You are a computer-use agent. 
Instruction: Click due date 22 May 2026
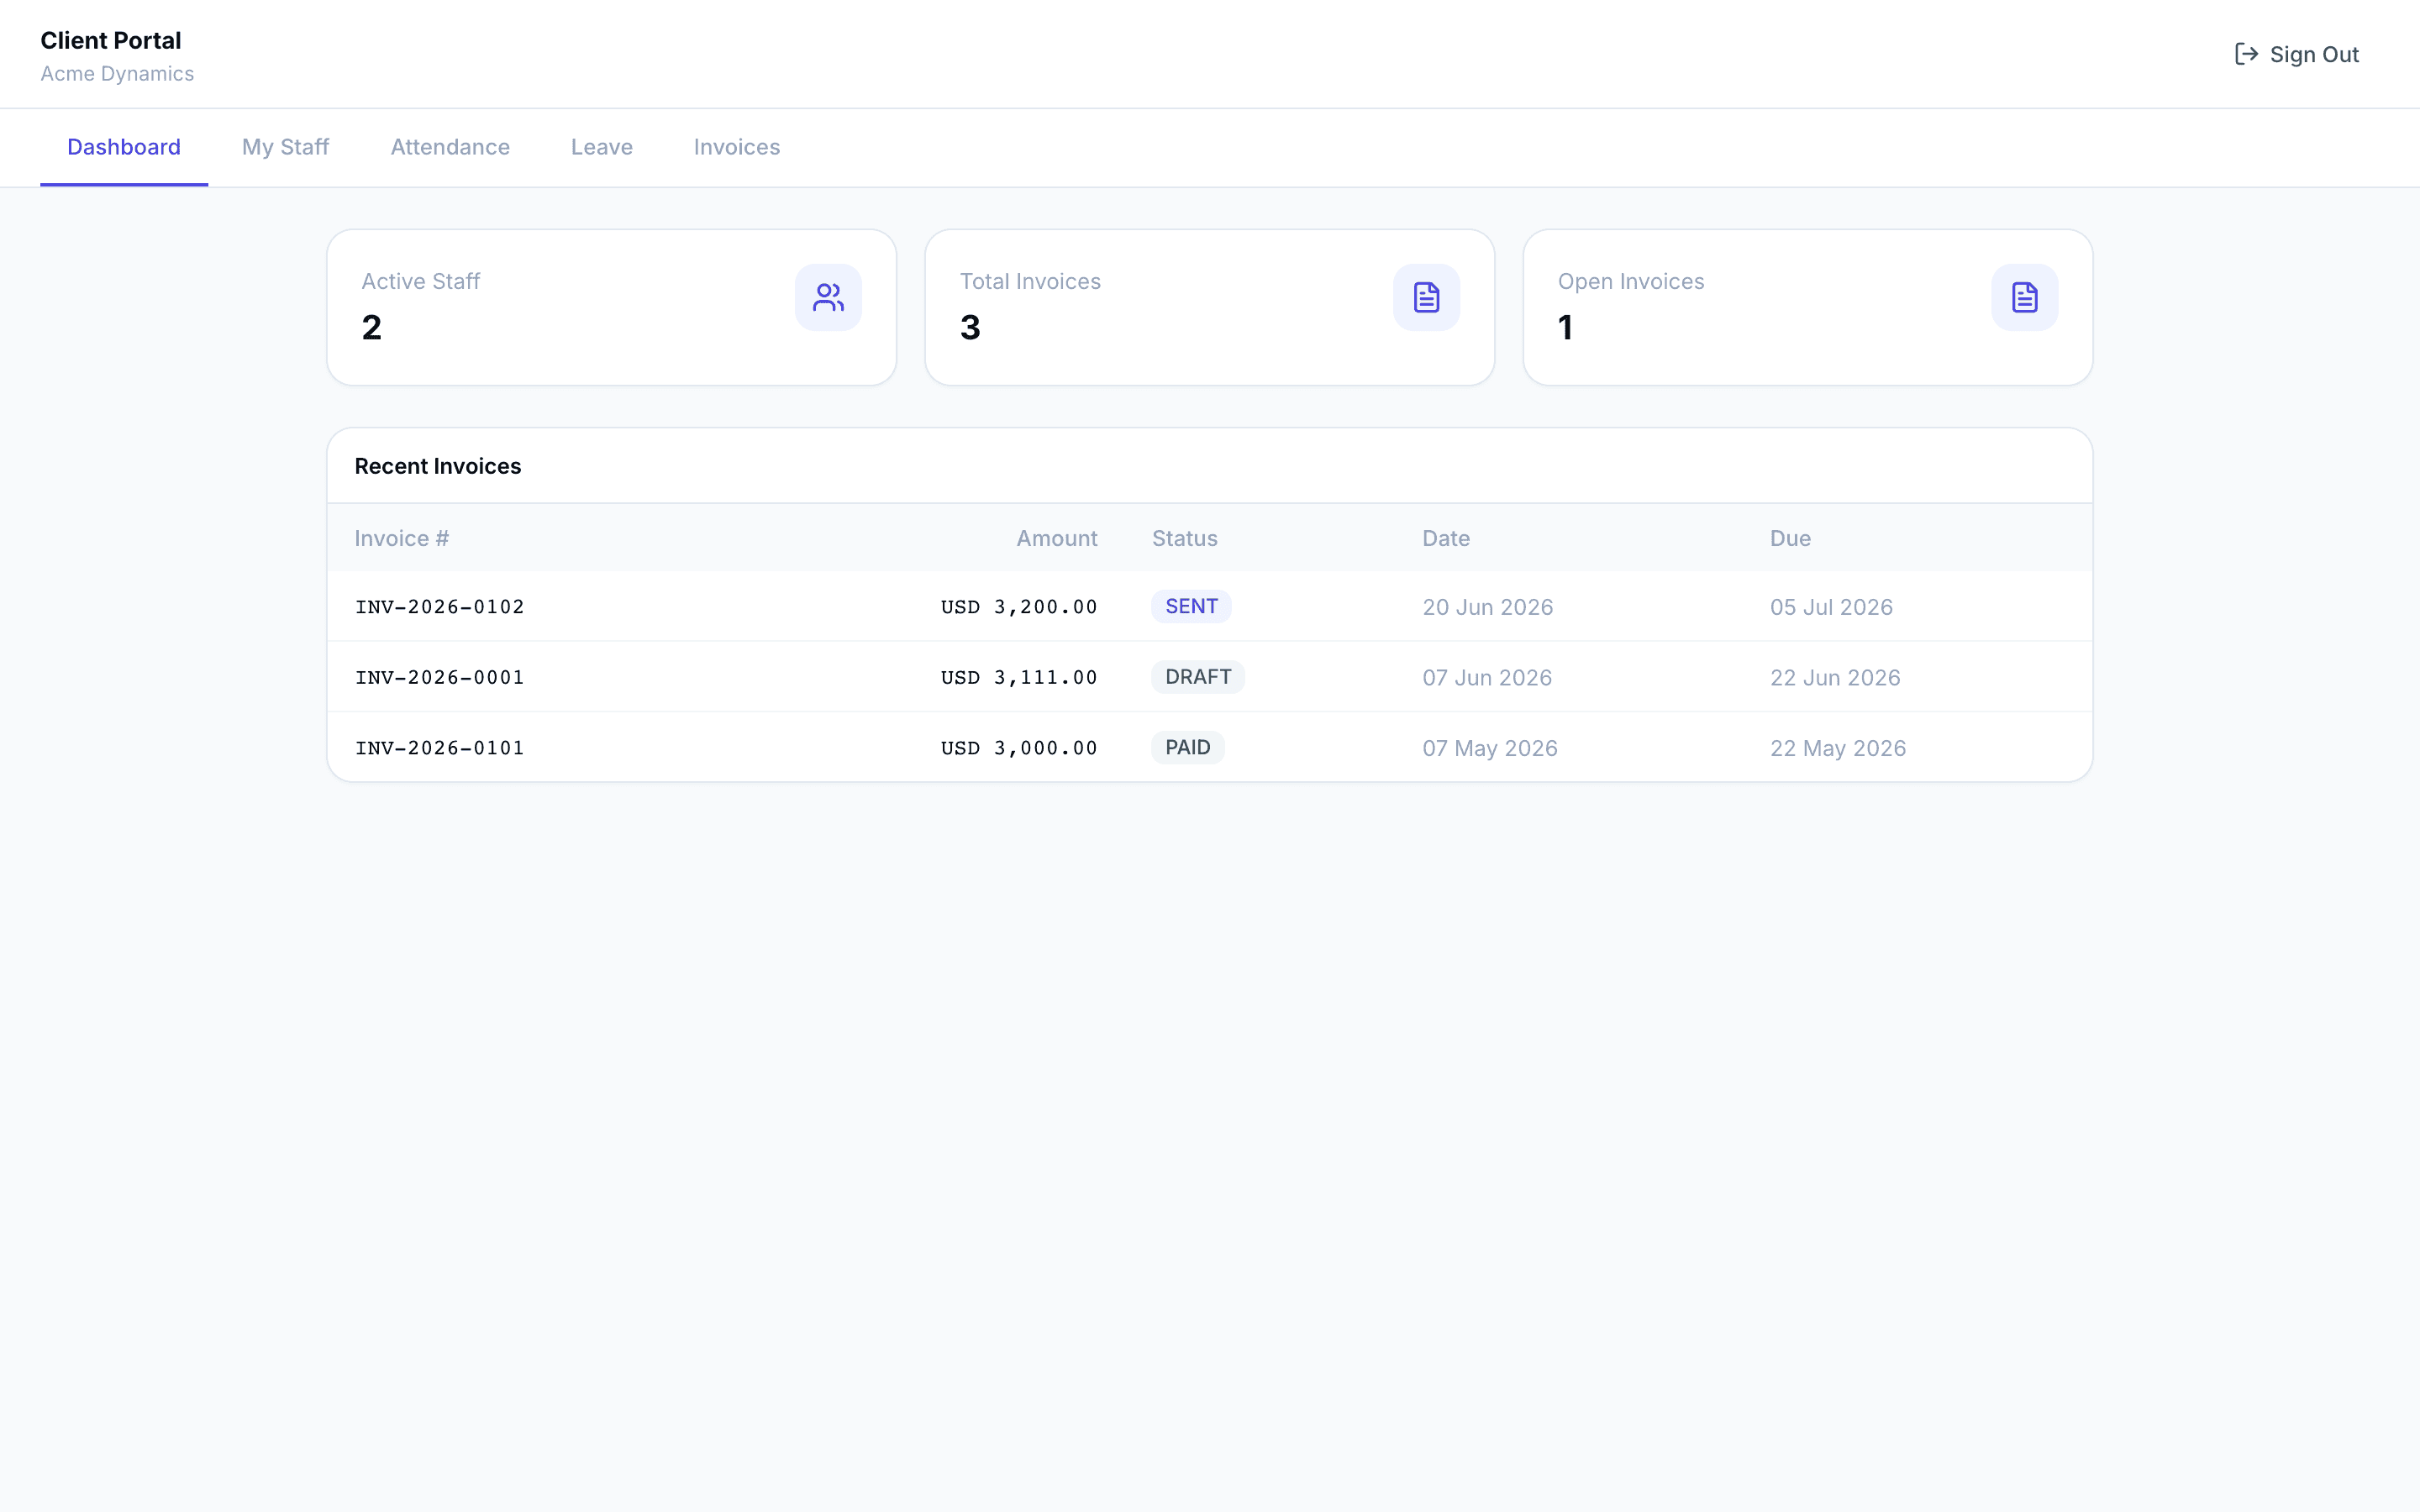[x=1838, y=748]
